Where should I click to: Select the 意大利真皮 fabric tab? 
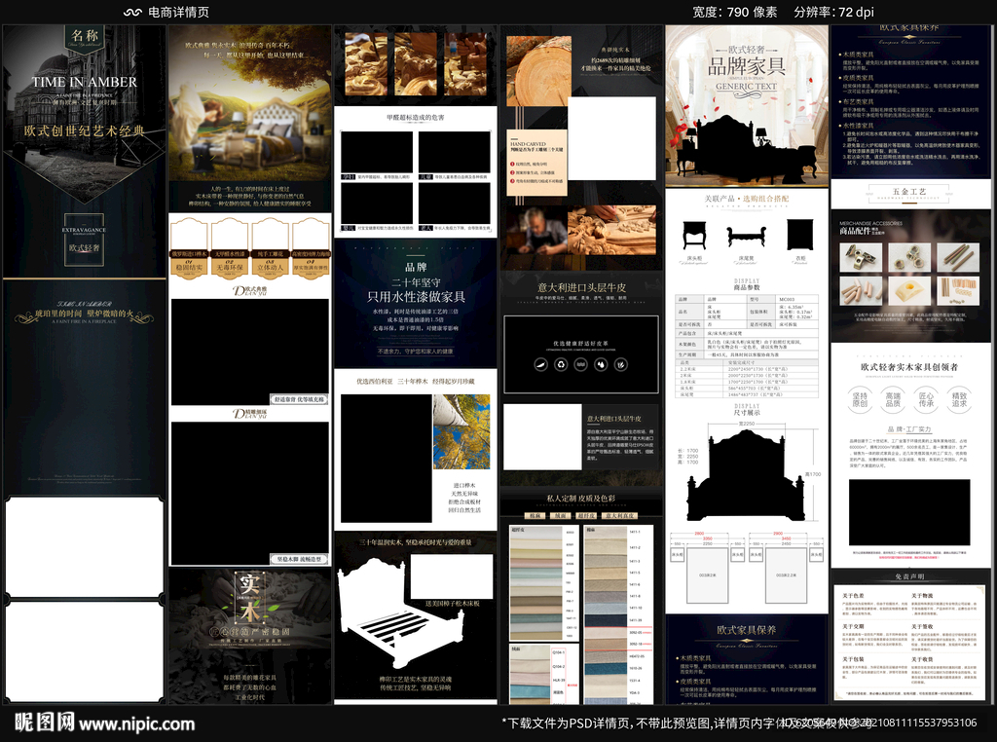click(x=619, y=516)
